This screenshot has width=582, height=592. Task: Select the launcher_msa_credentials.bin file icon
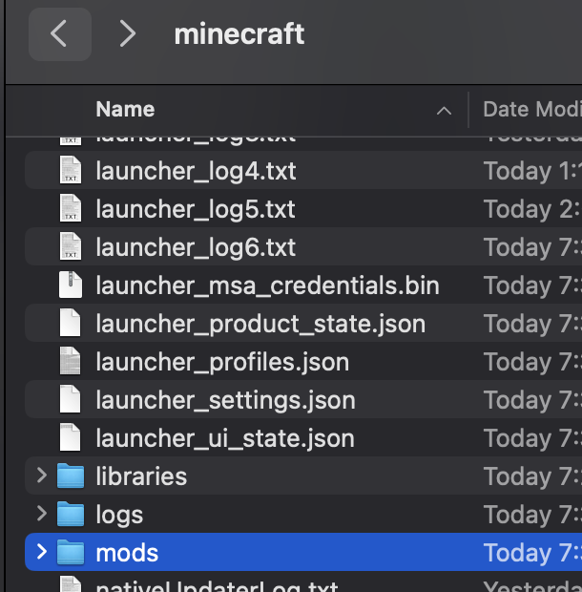click(x=71, y=285)
